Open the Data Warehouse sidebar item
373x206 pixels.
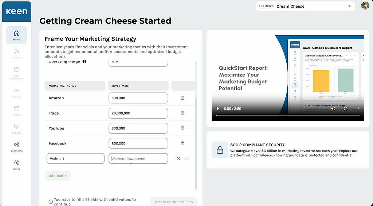tap(17, 73)
